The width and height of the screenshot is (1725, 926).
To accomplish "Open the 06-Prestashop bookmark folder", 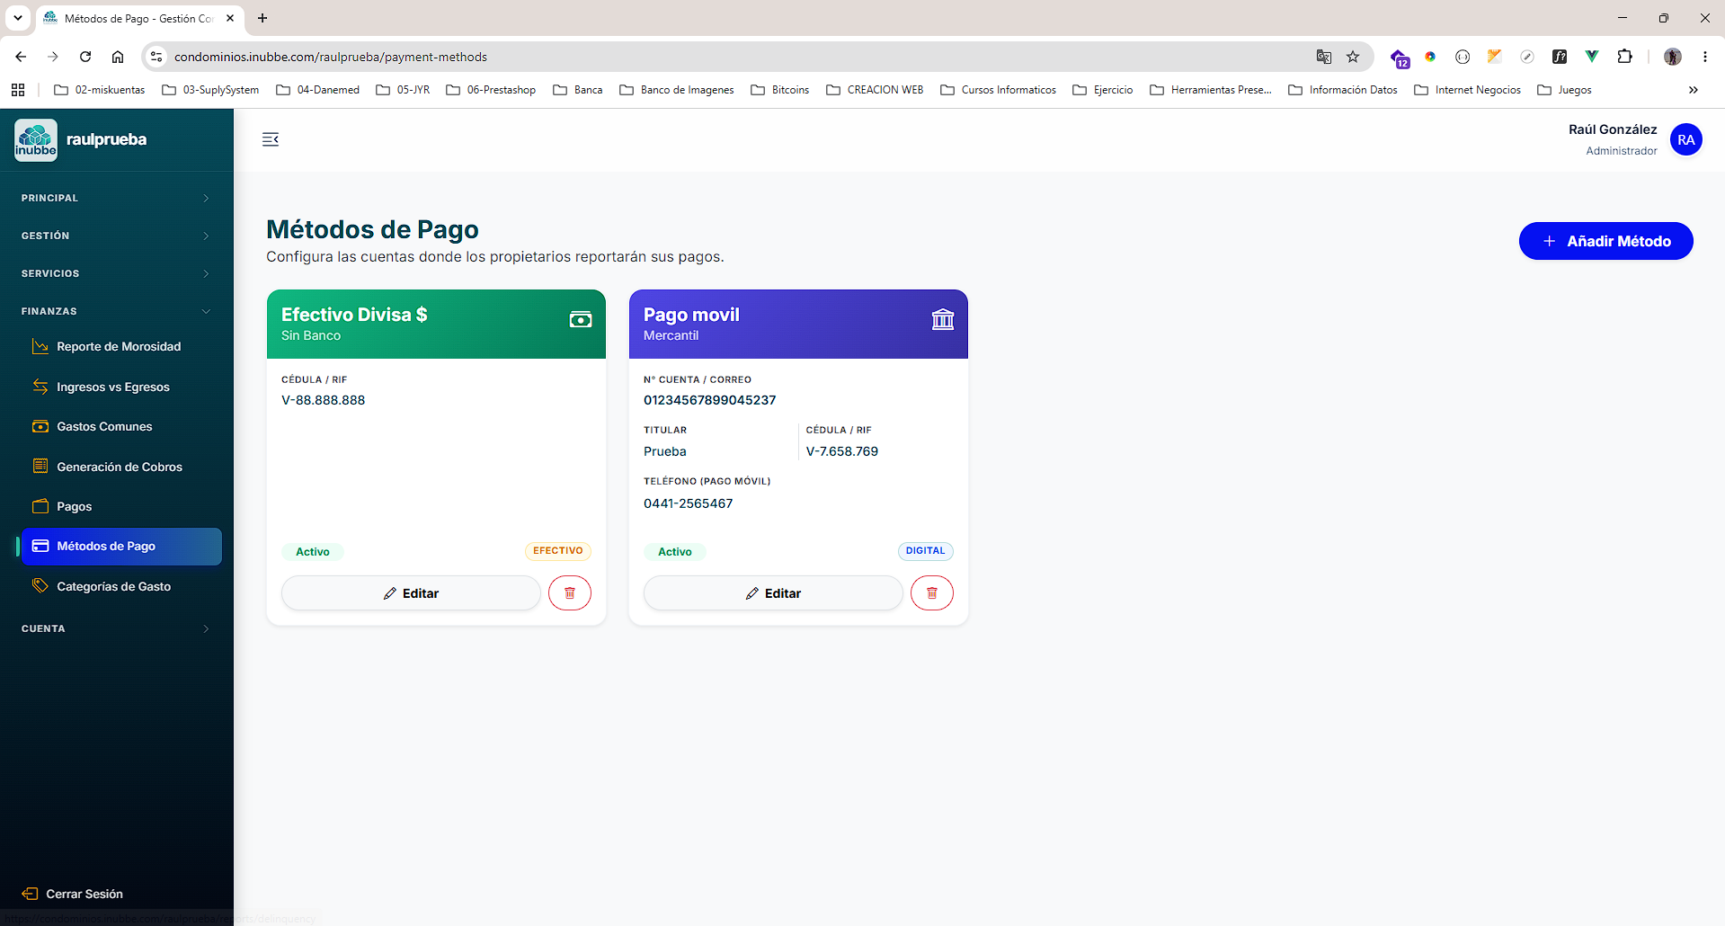I will pos(491,90).
